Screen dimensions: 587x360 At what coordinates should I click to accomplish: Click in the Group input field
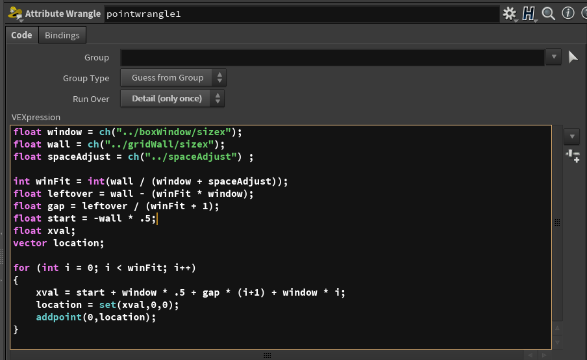(332, 57)
